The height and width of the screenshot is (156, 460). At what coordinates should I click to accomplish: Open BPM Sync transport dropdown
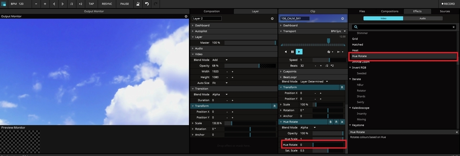click(337, 31)
